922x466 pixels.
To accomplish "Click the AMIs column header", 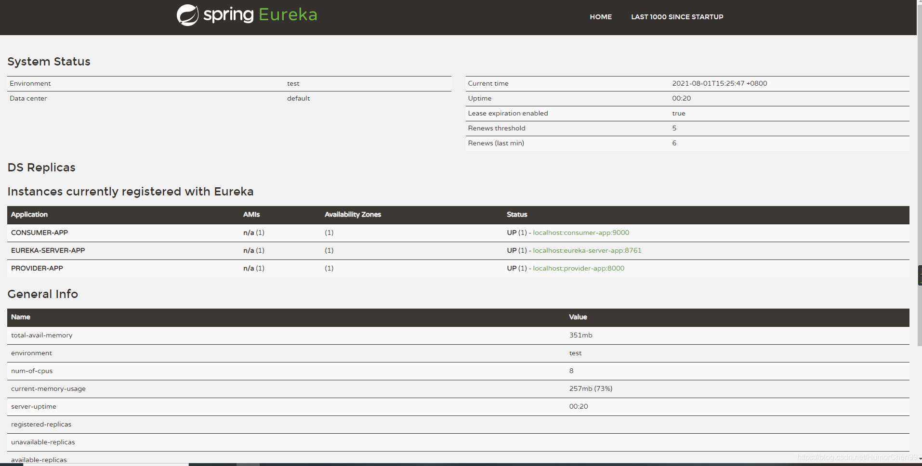I will click(251, 214).
